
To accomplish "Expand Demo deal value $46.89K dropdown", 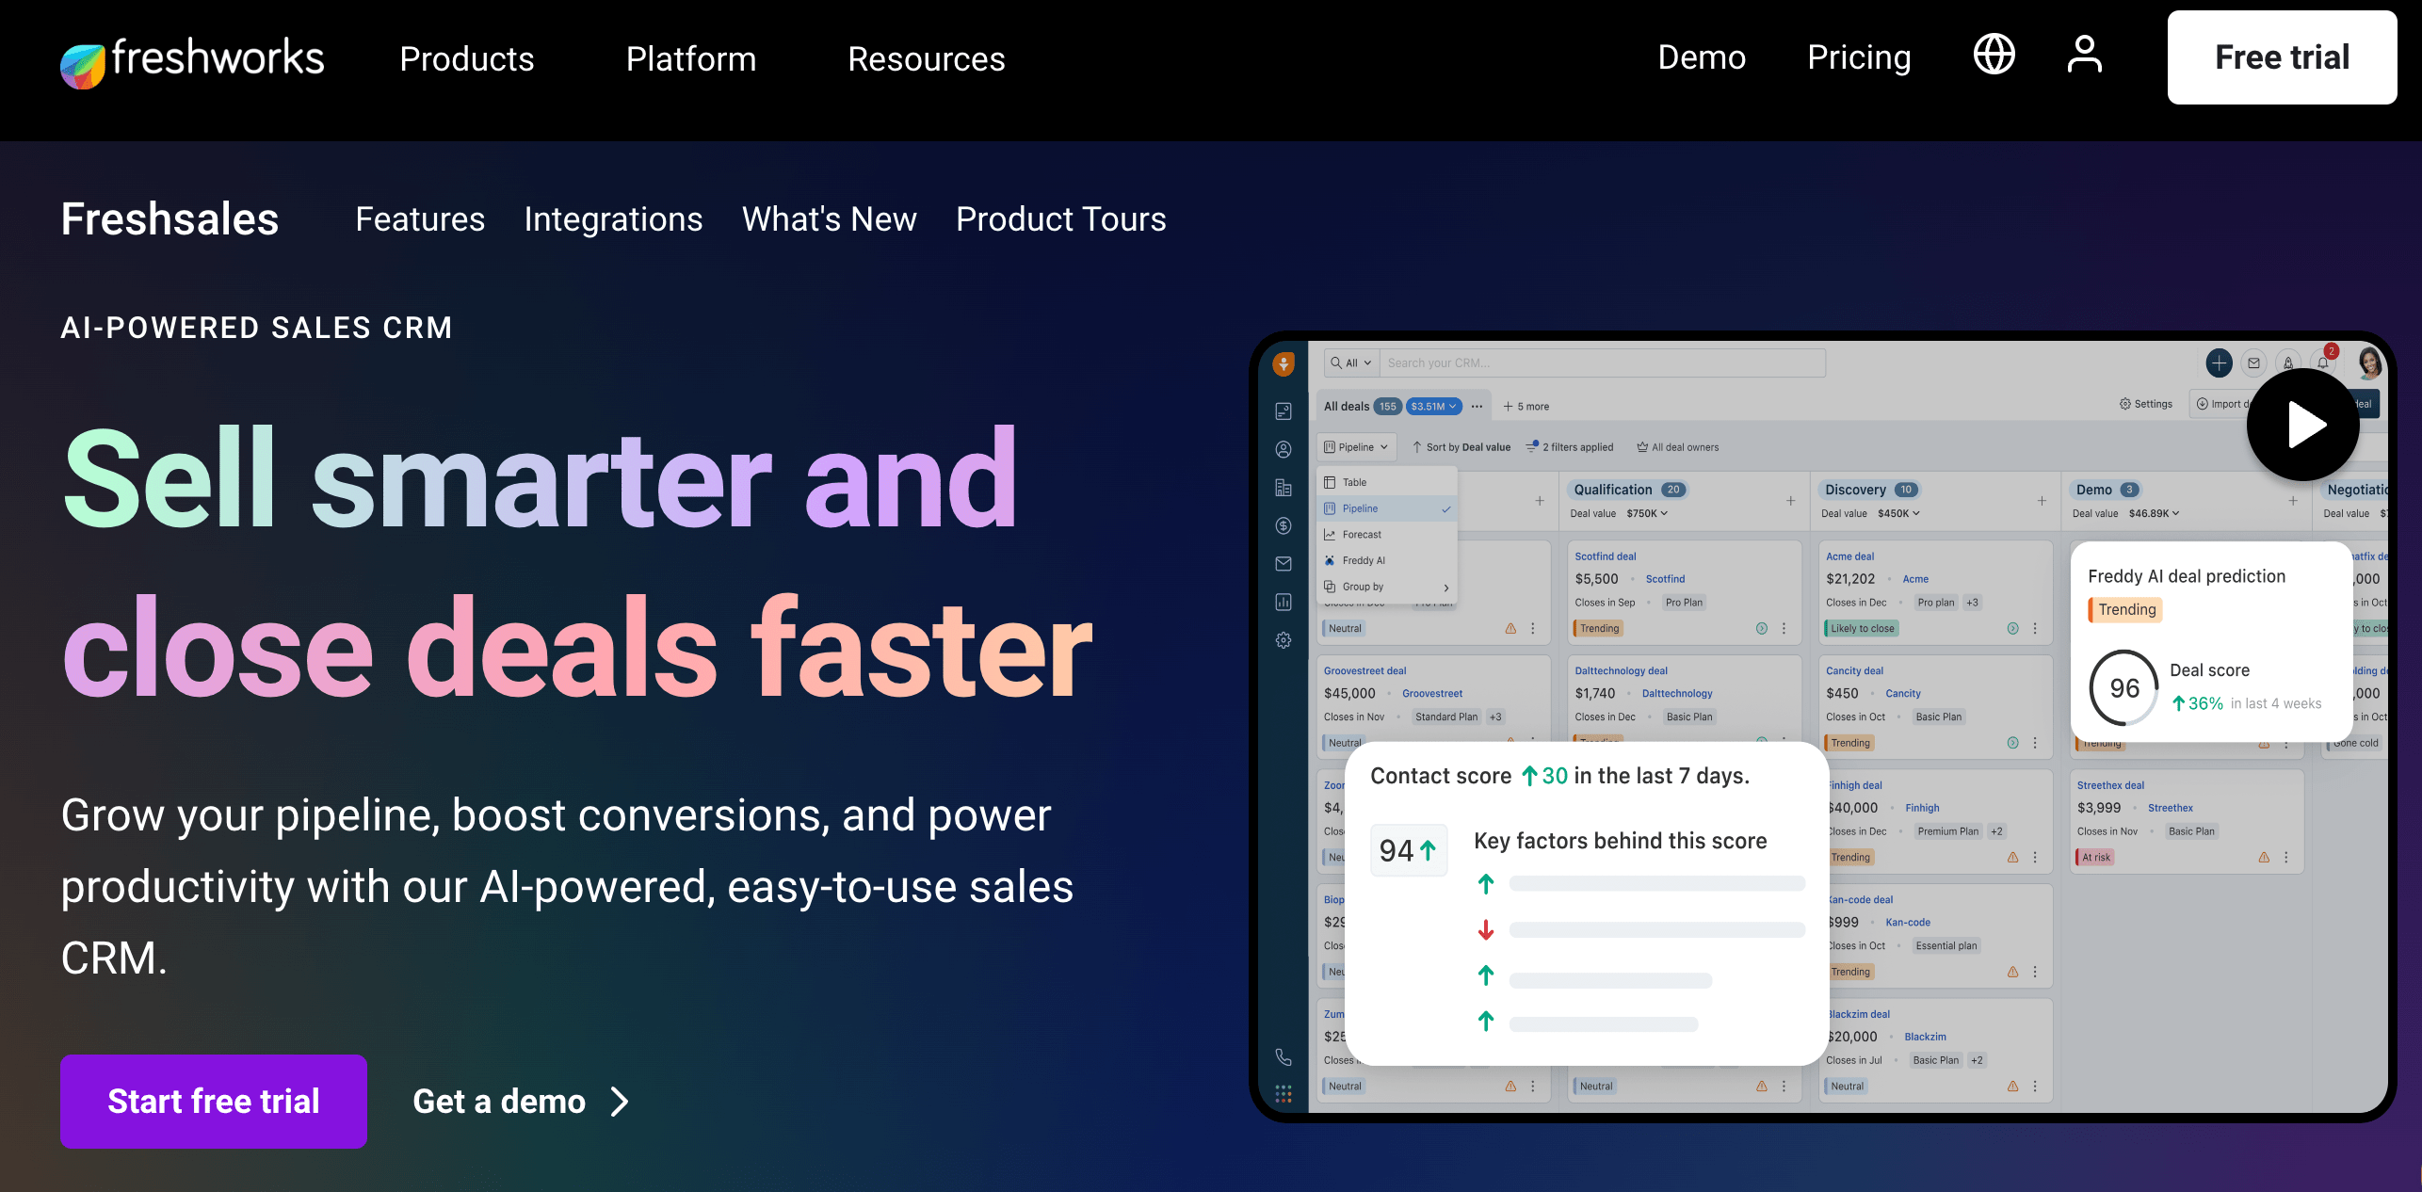I will click(2154, 514).
